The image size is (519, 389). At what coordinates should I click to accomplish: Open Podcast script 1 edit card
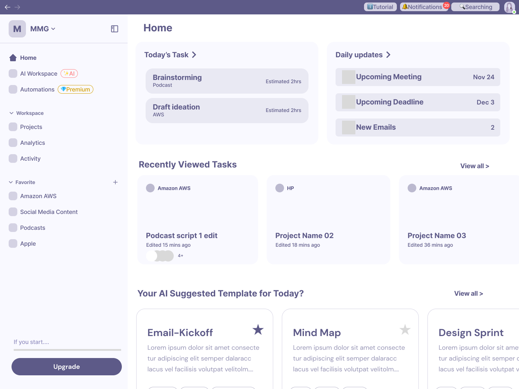(x=198, y=220)
